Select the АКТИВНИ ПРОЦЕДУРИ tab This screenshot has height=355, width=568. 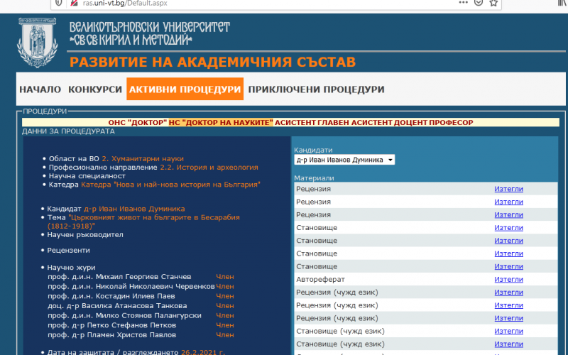click(185, 89)
